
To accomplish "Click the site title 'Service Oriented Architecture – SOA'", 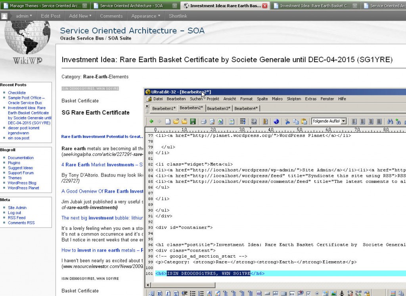I will (x=132, y=30).
